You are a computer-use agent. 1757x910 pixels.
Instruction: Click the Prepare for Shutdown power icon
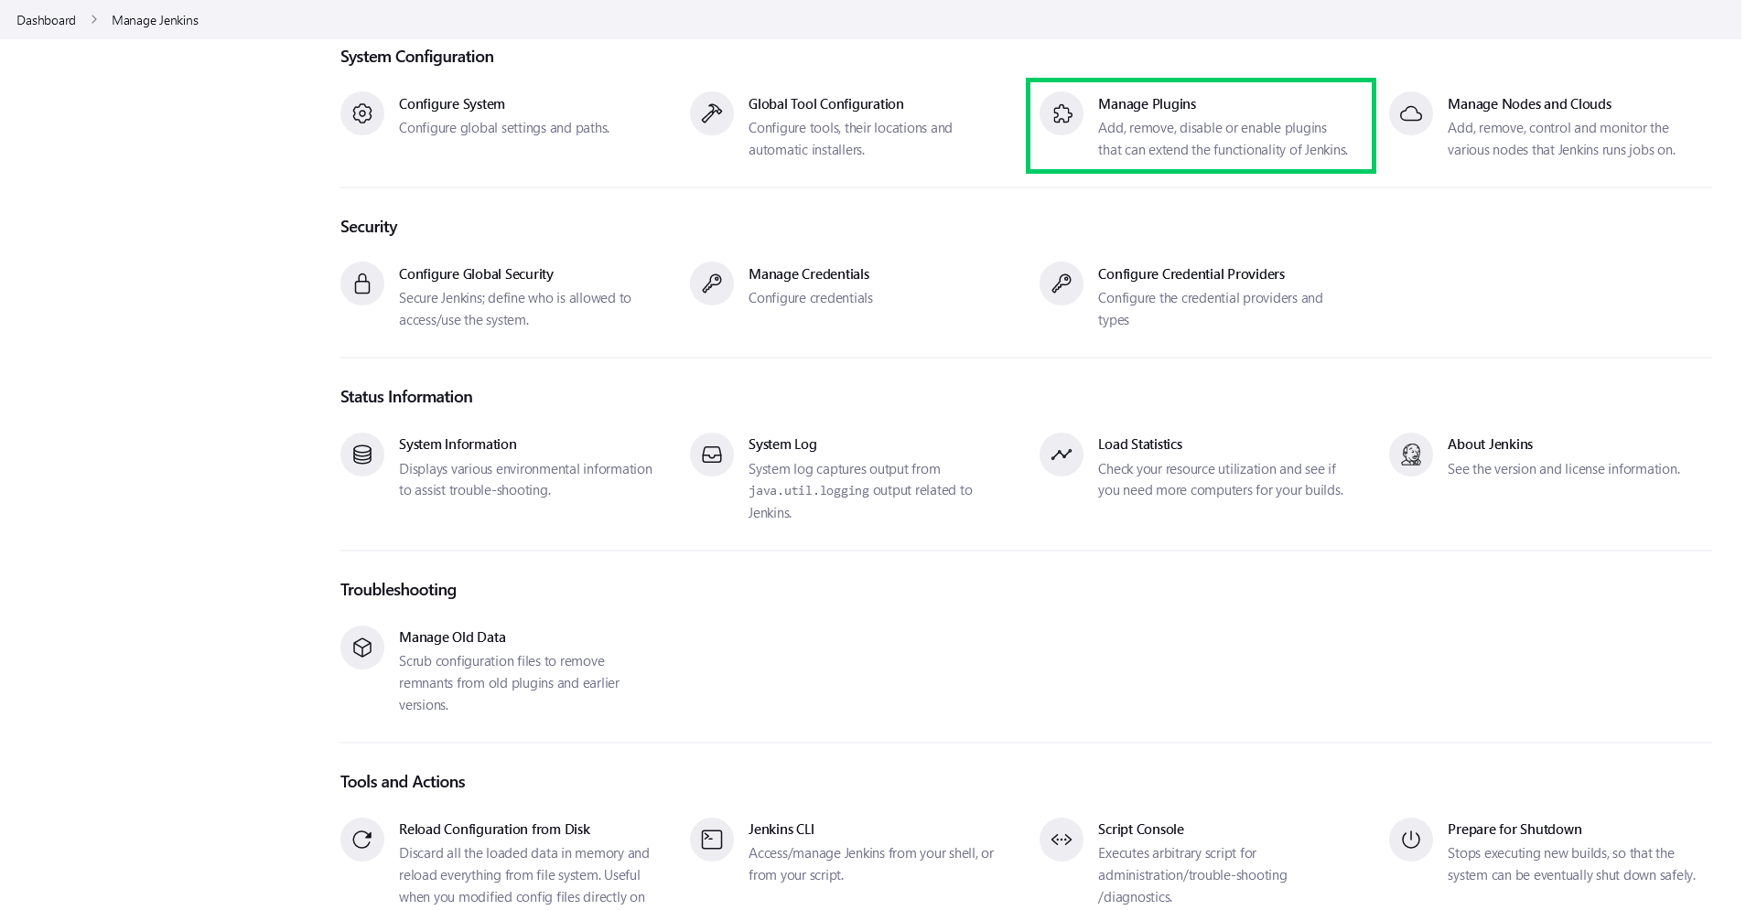pos(1411,840)
